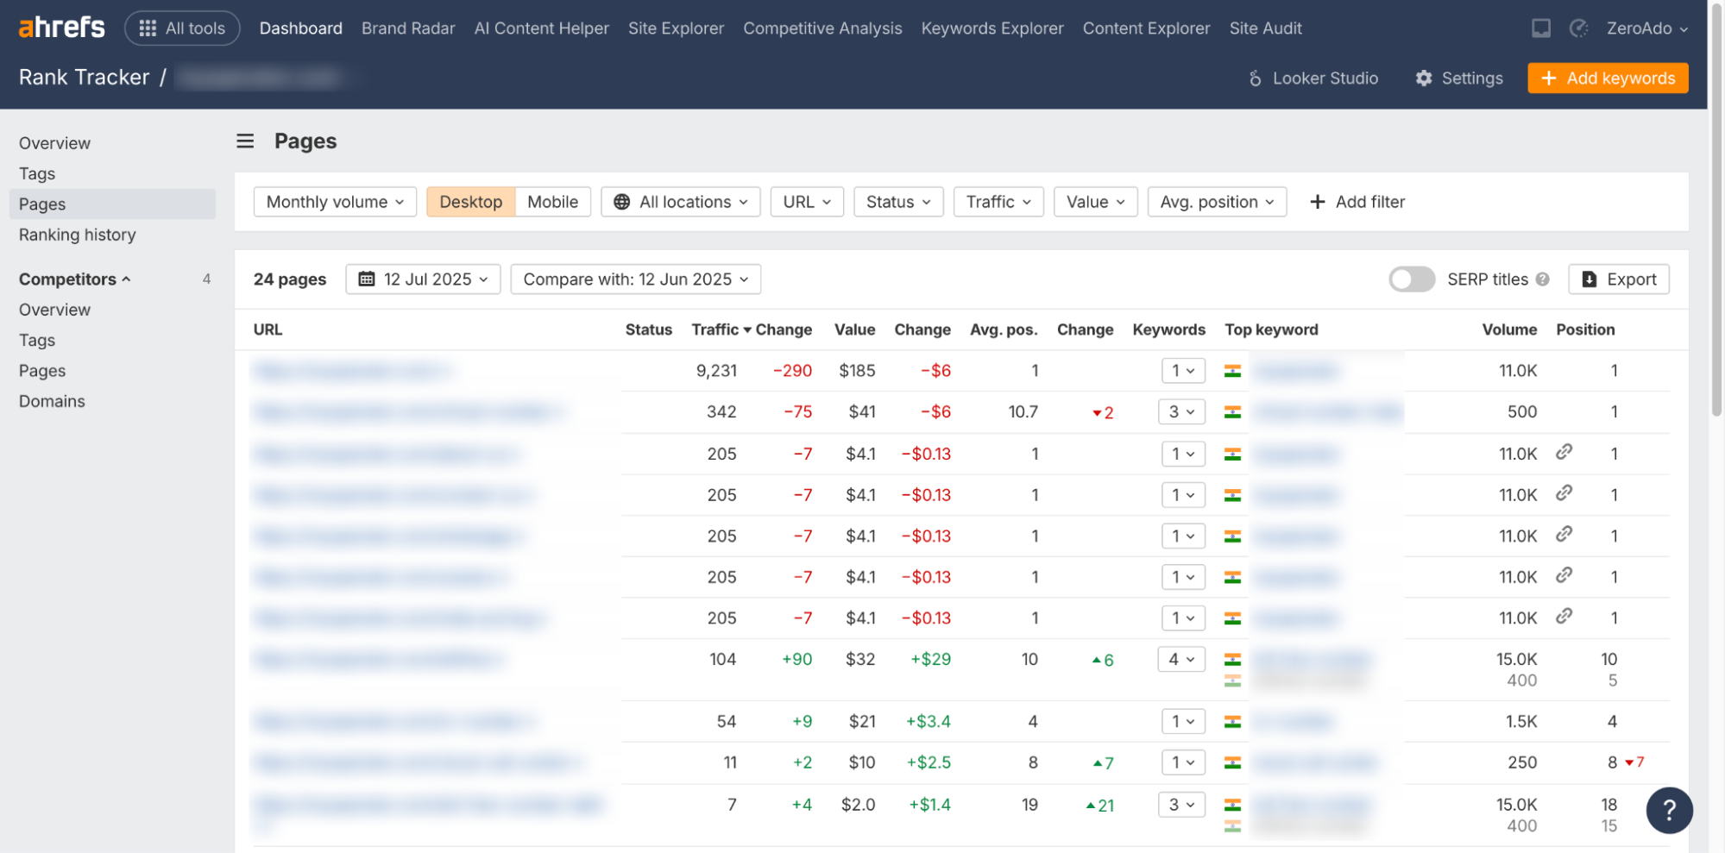Click the Add filter plus icon
The image size is (1725, 853).
1317,202
